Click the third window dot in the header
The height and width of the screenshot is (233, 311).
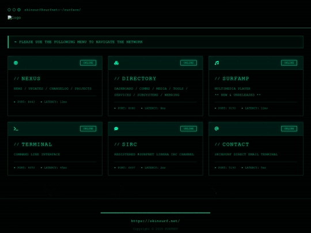[19, 10]
